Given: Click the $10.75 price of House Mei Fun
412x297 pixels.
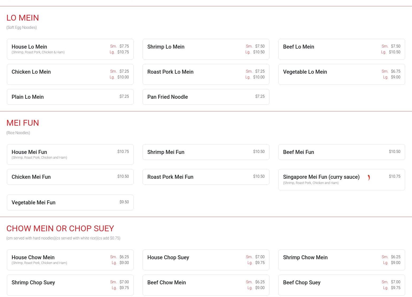Looking at the screenshot, I should (x=123, y=152).
